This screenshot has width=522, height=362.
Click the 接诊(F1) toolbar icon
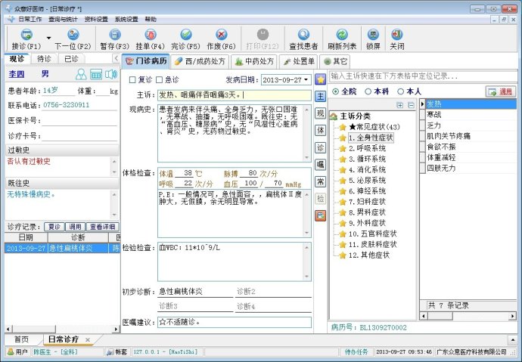click(26, 35)
